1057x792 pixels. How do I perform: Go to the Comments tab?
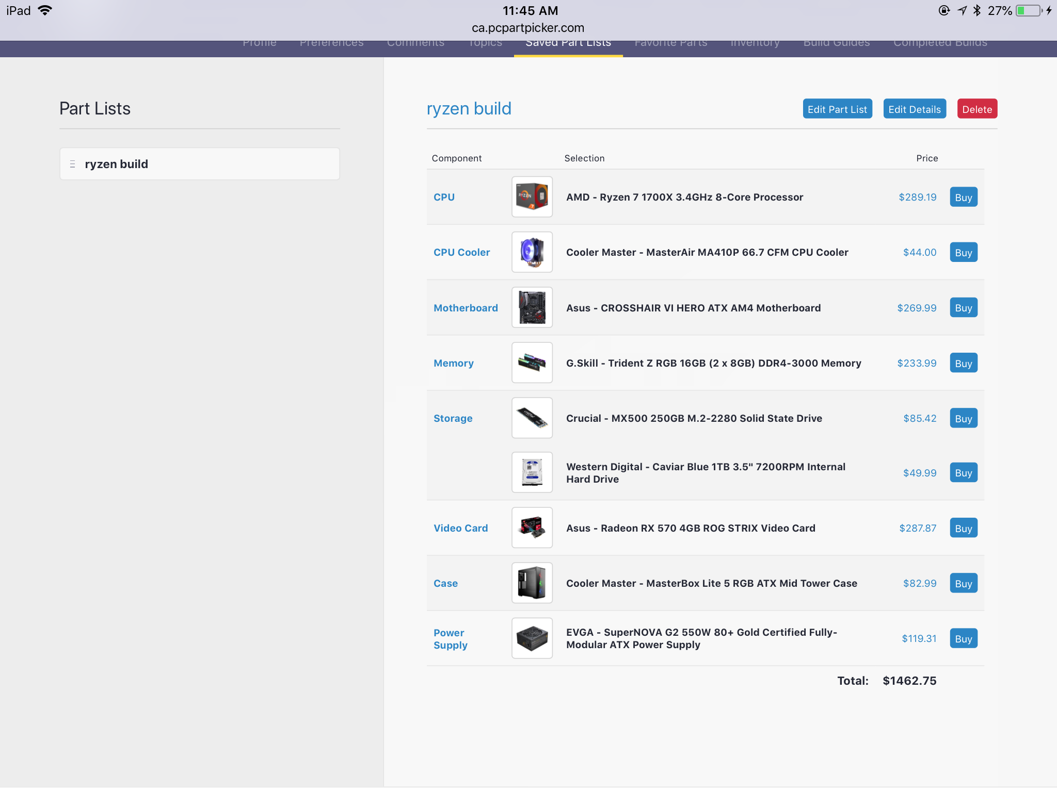click(415, 43)
